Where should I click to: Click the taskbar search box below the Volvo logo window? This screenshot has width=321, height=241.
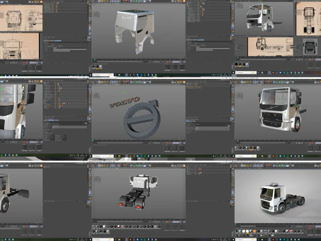103,156
